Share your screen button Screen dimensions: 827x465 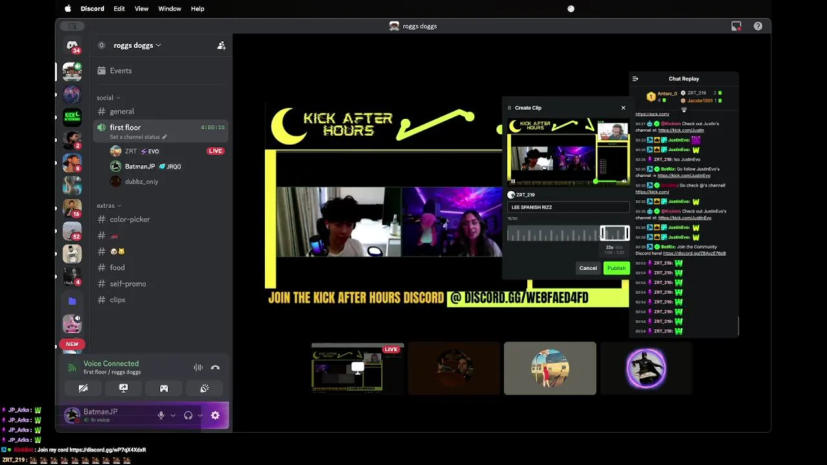click(x=123, y=388)
